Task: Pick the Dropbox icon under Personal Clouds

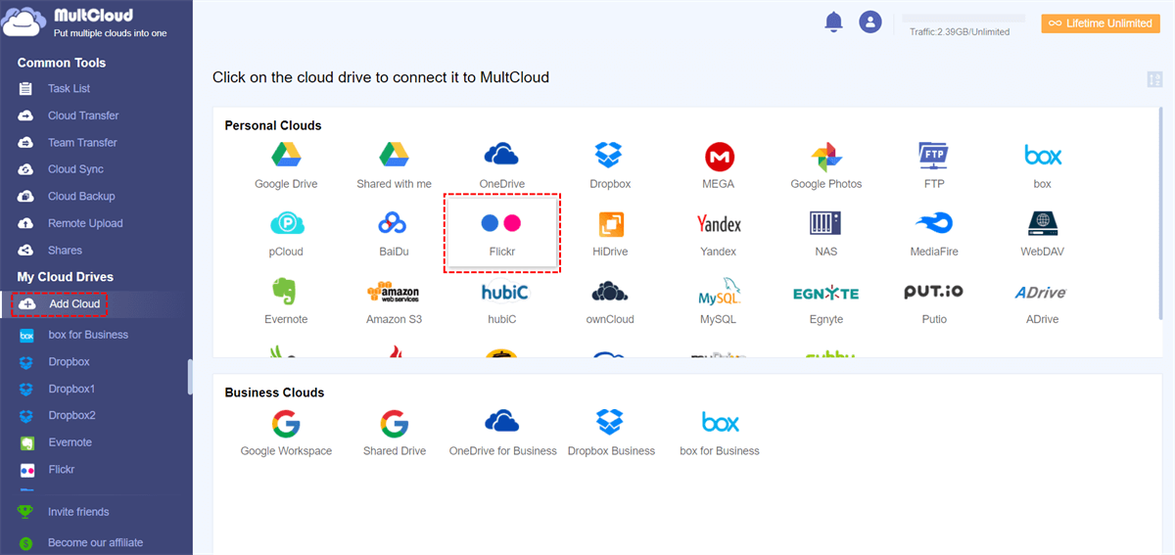Action: coord(610,156)
